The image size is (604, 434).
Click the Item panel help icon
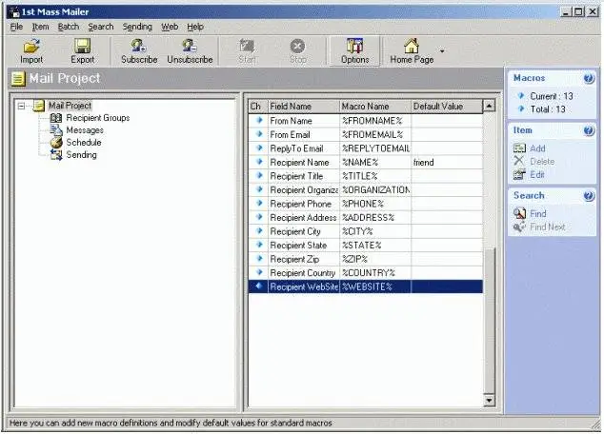[x=588, y=130]
